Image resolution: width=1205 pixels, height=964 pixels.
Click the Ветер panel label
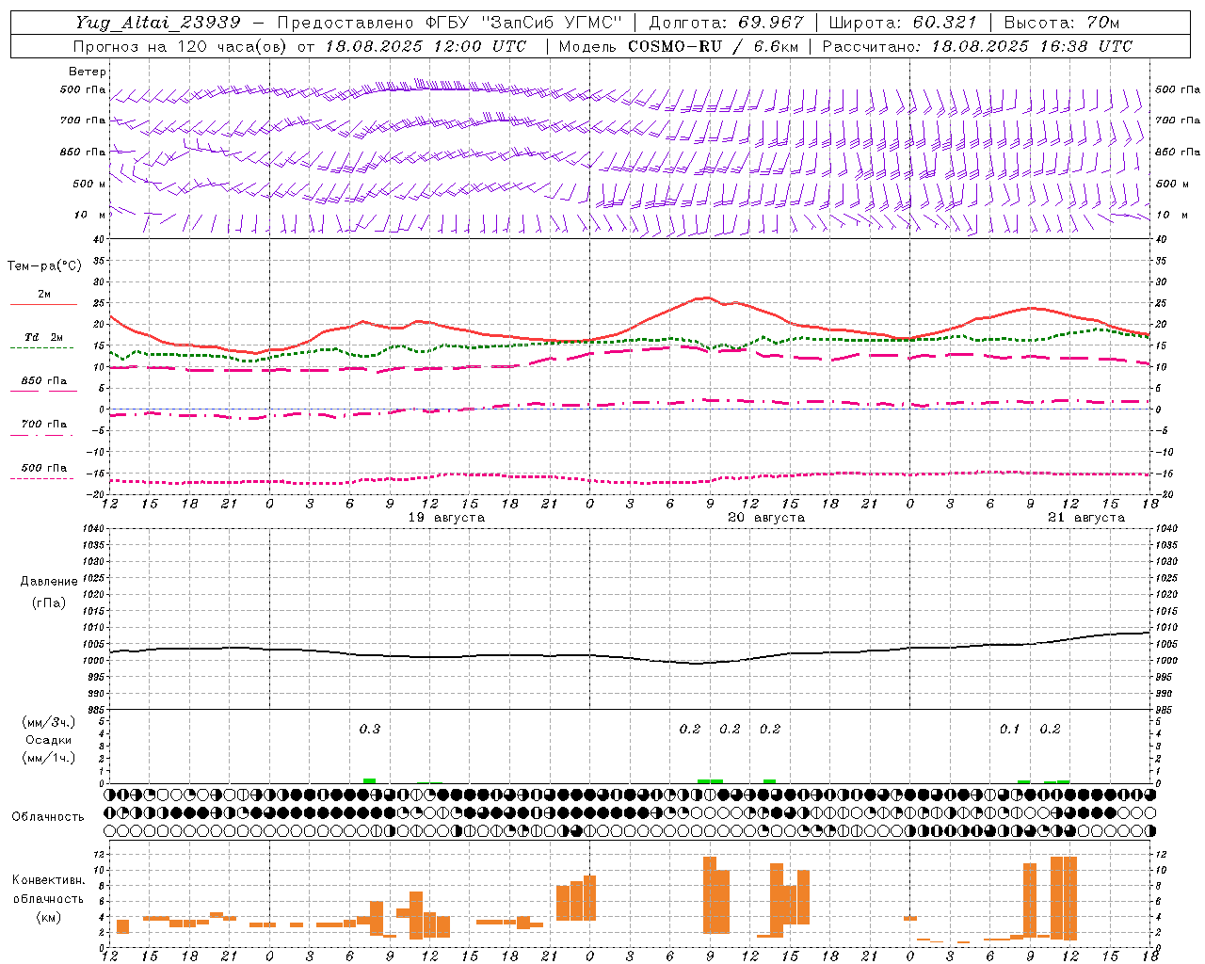[88, 72]
